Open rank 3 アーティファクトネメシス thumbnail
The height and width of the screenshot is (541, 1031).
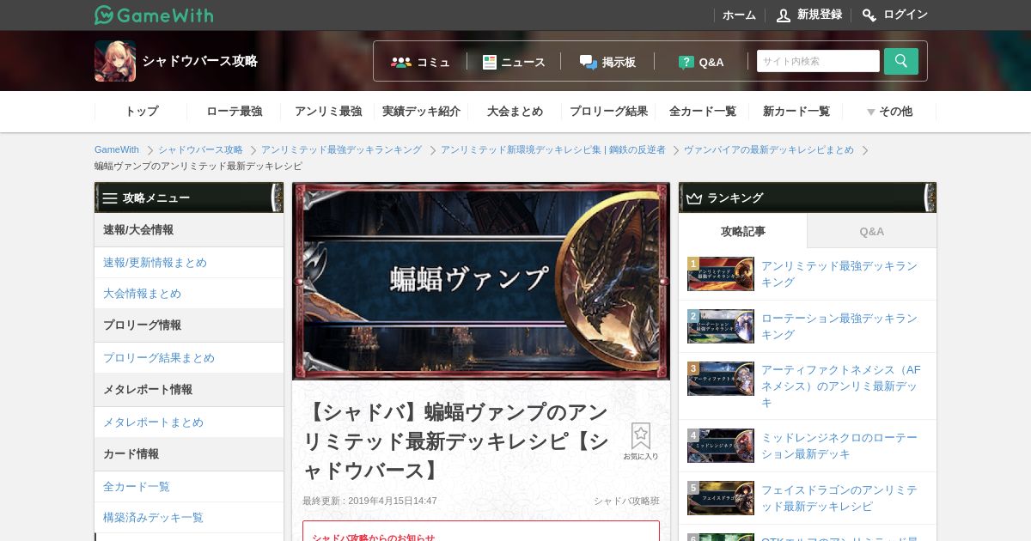click(x=721, y=379)
